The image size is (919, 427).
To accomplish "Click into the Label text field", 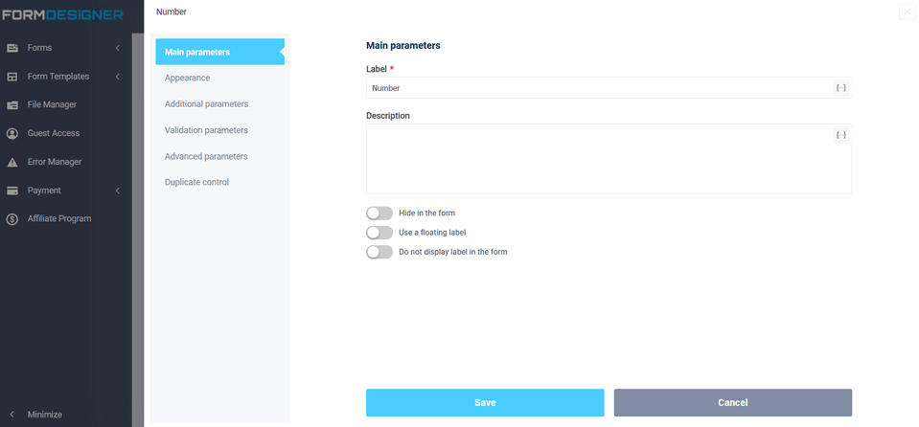I will [594, 88].
